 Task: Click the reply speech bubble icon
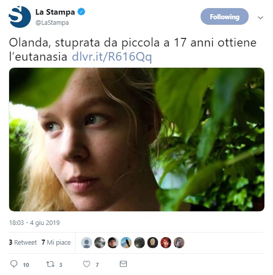[x=14, y=264]
